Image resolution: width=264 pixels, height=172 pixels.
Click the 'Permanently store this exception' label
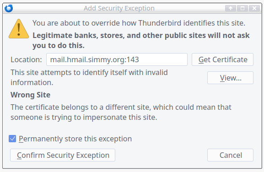(75, 139)
